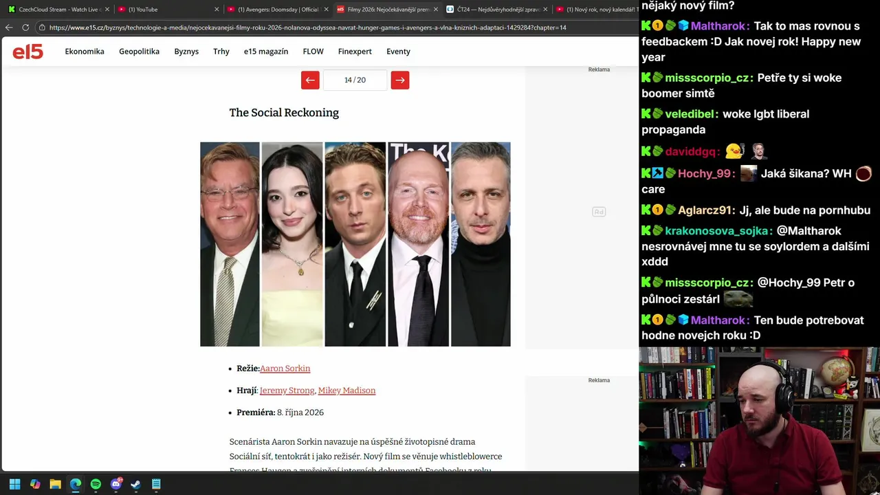
Task: Go to the e15 logo homepage
Action: click(x=28, y=52)
